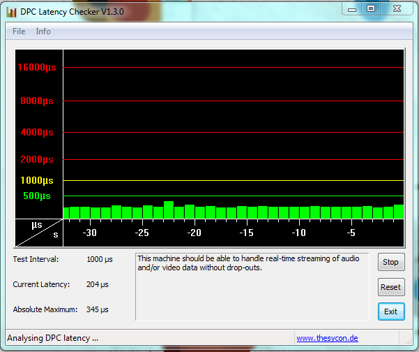Select the 16000µs axis label

37,68
